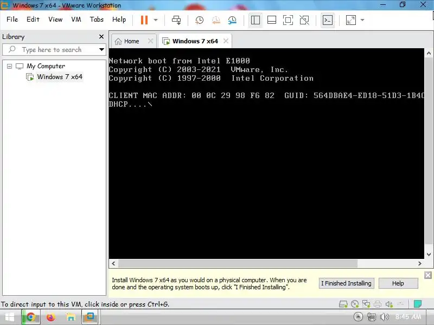
Task: Toggle the thumbnail bar view
Action: (x=272, y=20)
